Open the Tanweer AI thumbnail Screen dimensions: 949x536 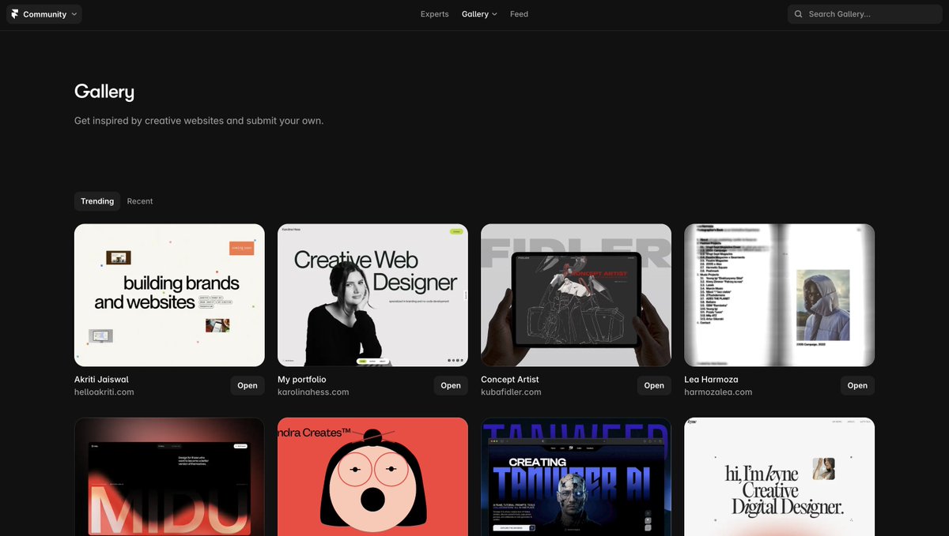pos(576,477)
